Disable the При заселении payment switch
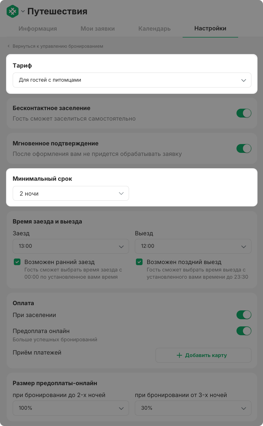The width and height of the screenshot is (263, 426). point(244,315)
